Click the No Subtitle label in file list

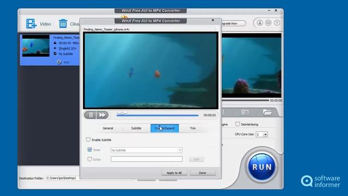click(66, 54)
